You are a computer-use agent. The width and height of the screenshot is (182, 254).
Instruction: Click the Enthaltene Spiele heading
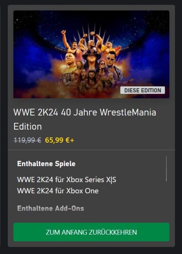coord(46,164)
